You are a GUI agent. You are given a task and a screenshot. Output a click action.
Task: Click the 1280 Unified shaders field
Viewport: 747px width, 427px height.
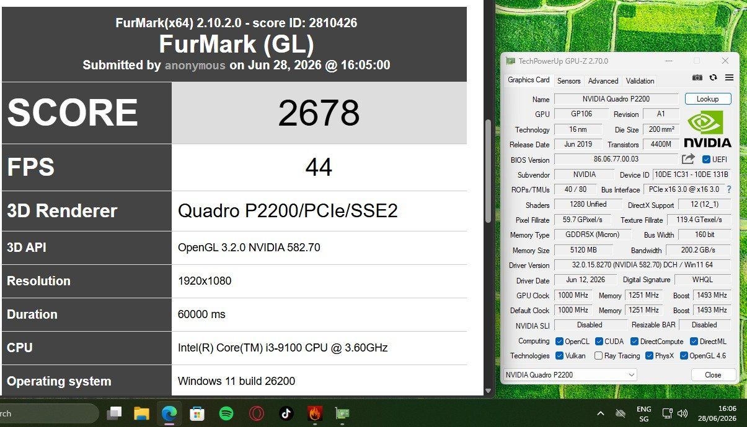(x=588, y=204)
